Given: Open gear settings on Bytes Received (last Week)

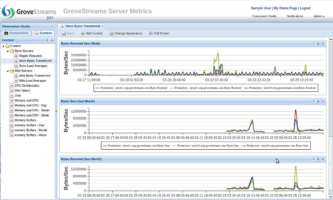Looking at the screenshot, I should [x=318, y=43].
